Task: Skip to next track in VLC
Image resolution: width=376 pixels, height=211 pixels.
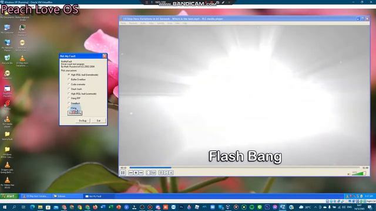Action: [141, 173]
